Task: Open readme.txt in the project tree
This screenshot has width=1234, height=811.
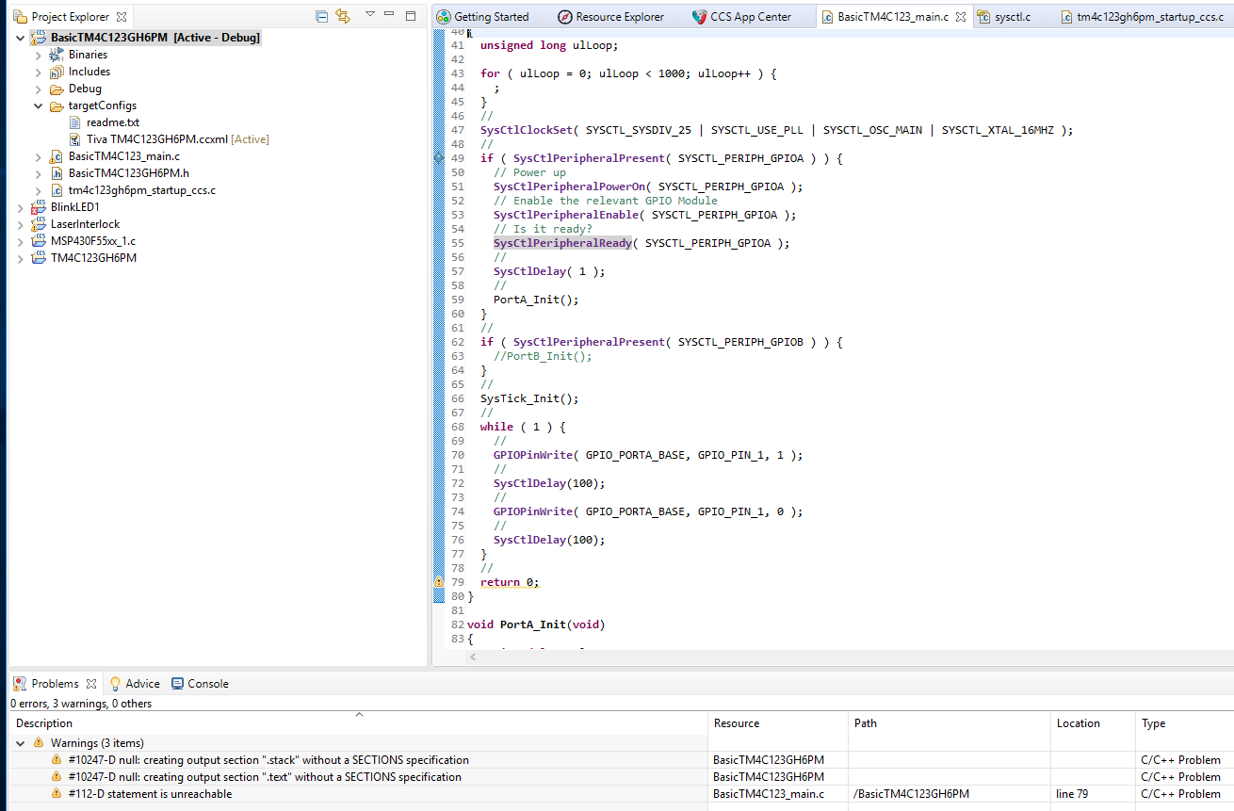Action: click(112, 122)
